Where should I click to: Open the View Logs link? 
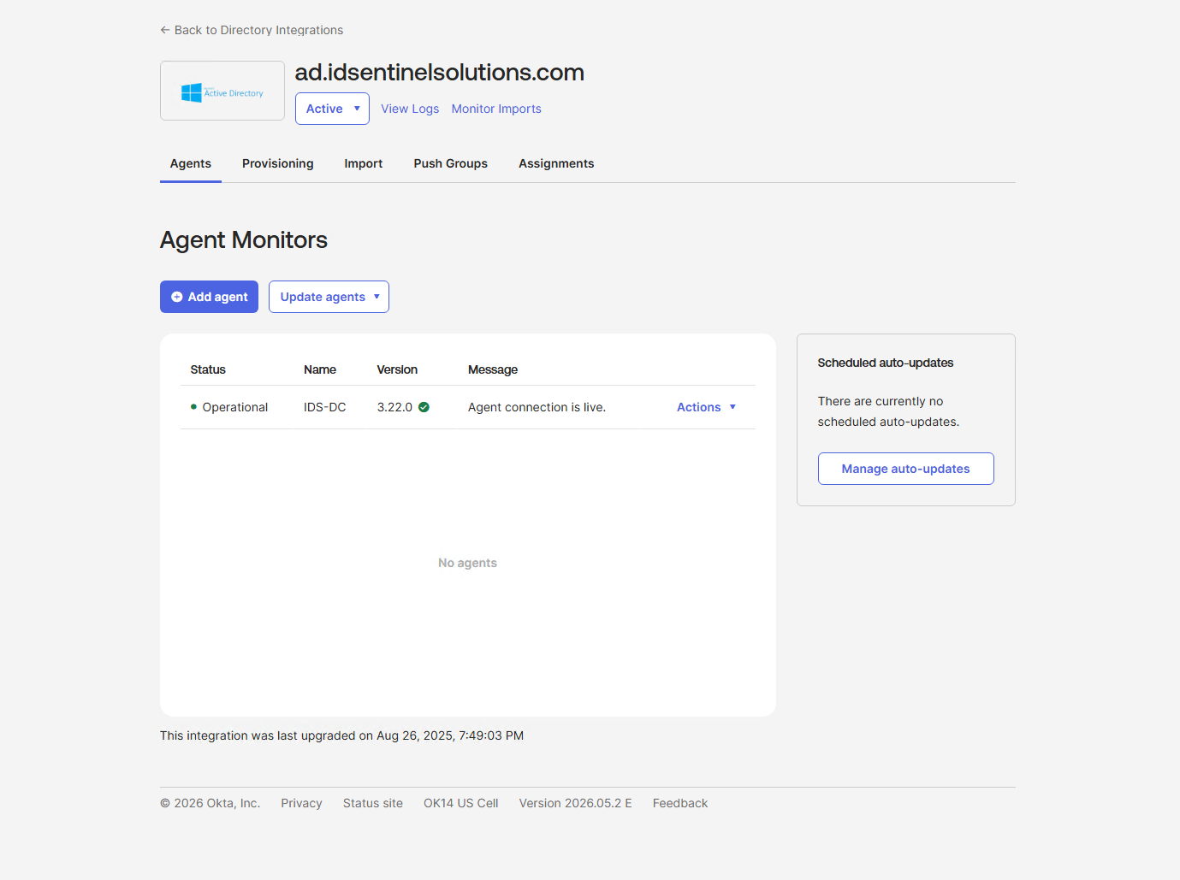pos(410,109)
